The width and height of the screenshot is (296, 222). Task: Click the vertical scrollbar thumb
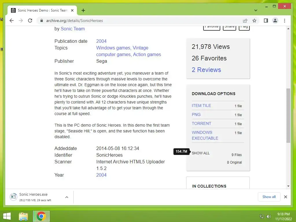pyautogui.click(x=288, y=116)
